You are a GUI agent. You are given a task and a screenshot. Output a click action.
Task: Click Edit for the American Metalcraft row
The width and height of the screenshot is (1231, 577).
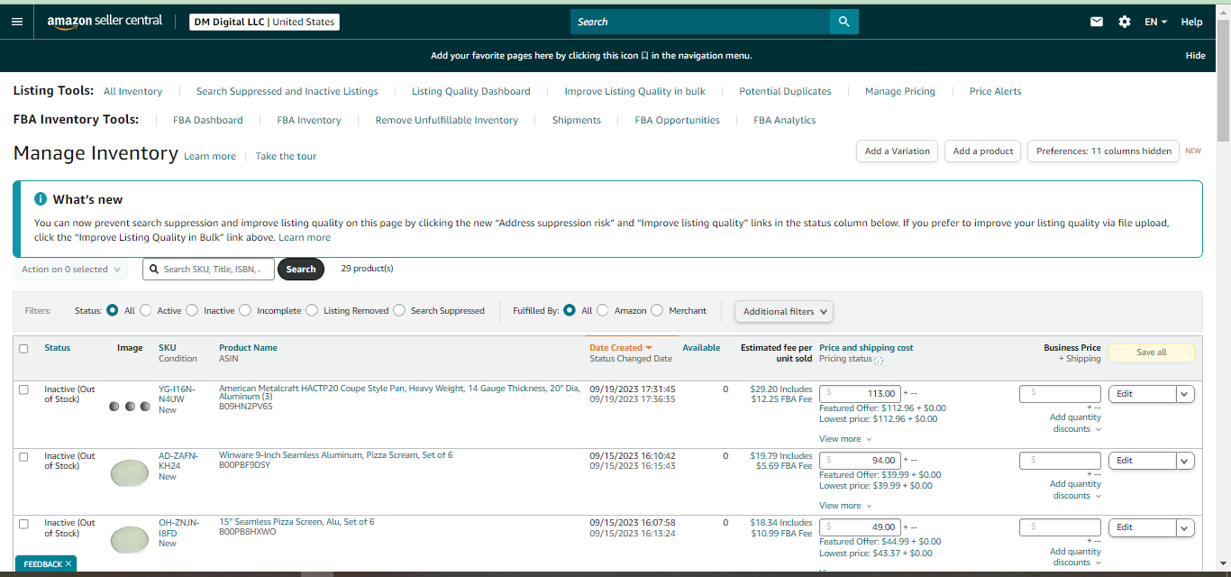(1142, 394)
